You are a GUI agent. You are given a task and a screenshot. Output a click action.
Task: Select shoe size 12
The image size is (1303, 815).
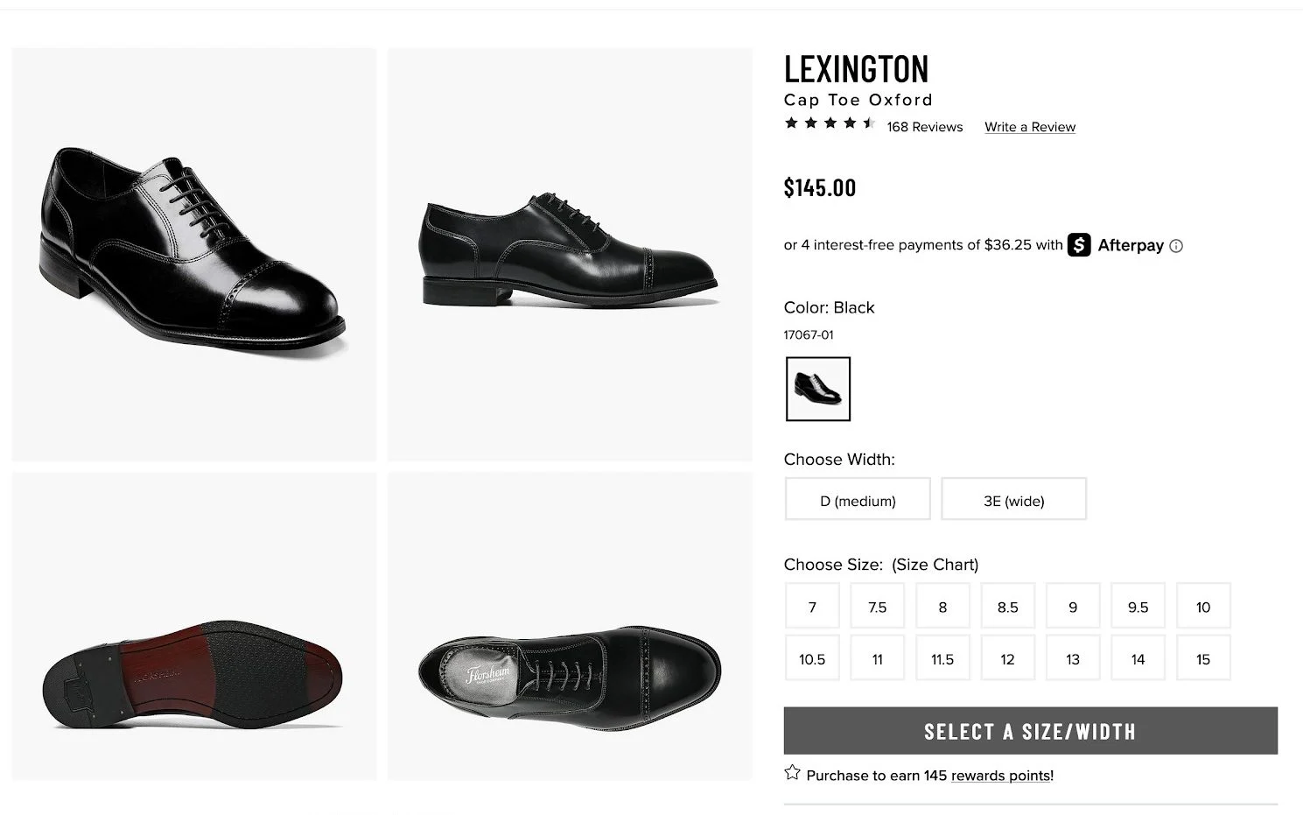tap(1007, 659)
